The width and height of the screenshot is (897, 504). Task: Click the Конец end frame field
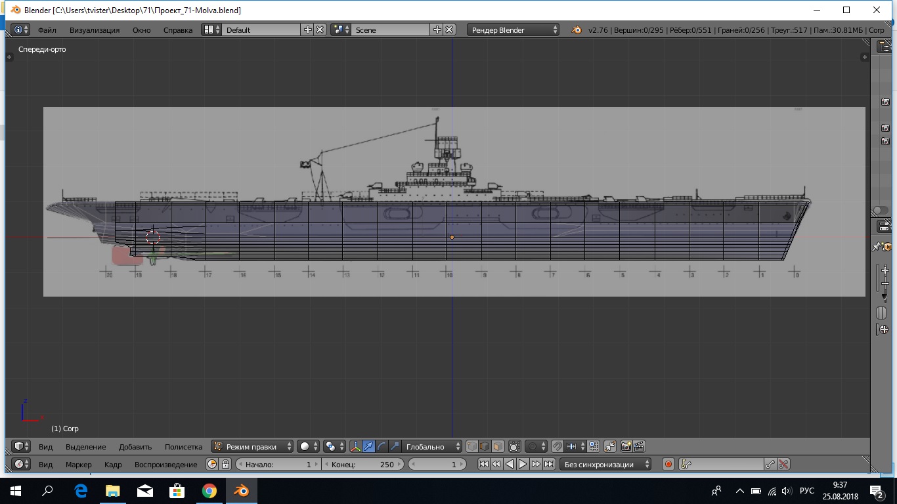[x=363, y=465]
